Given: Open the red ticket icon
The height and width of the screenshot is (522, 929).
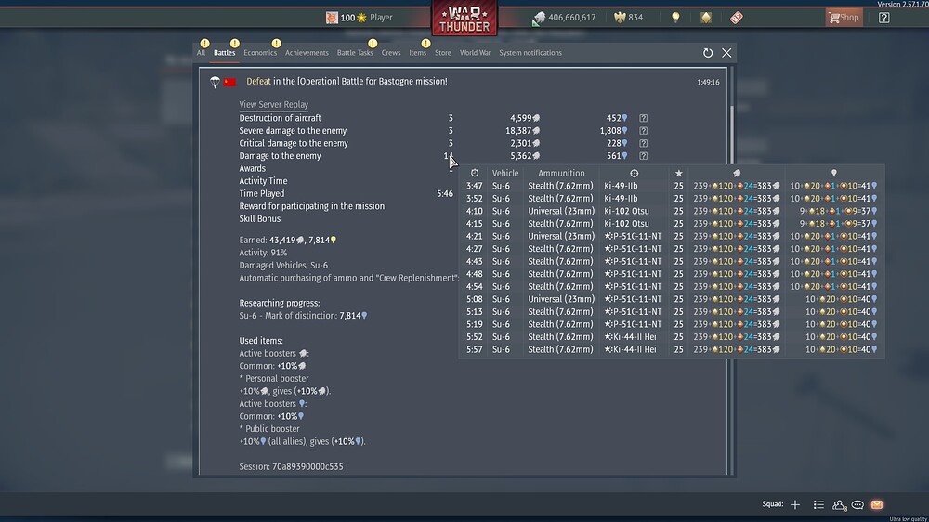Looking at the screenshot, I should [737, 17].
